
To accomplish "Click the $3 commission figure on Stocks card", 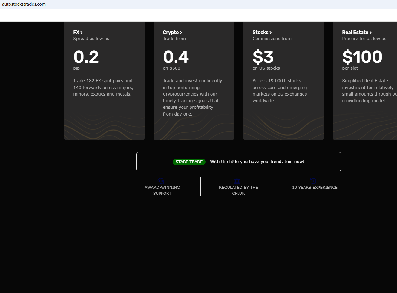I will [263, 57].
